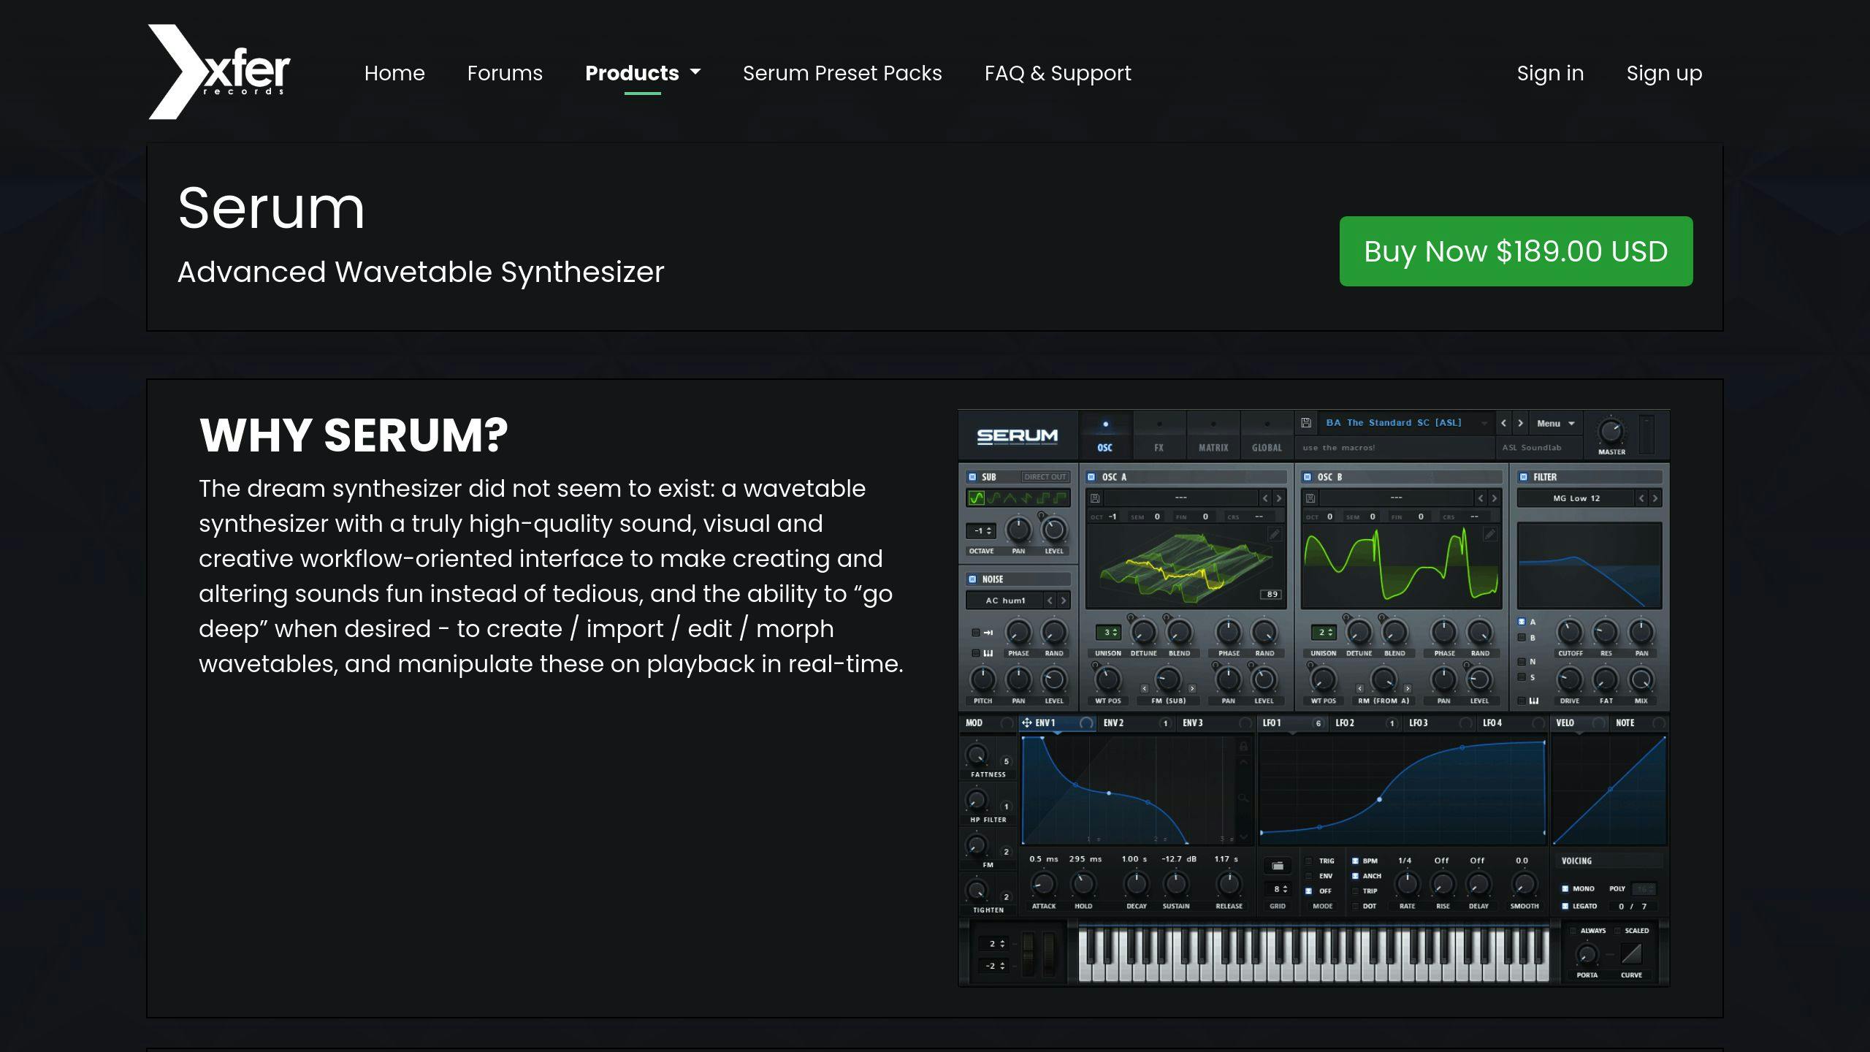Click next wavetable arrow on OSC A
This screenshot has height=1052, width=1870.
pos(1279,498)
